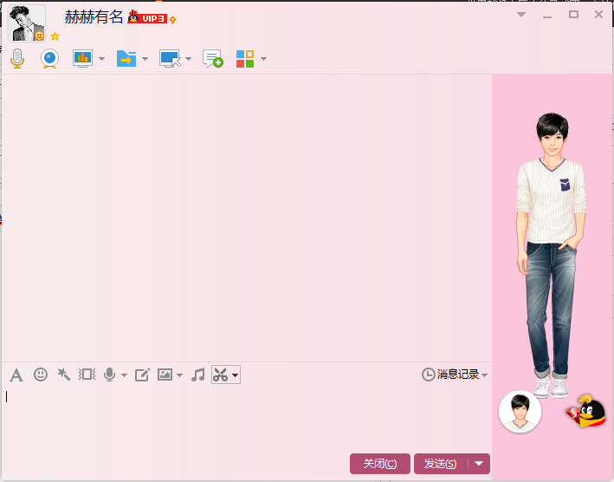The image size is (614, 482).
Task: Minimize the chat window
Action: pos(547,16)
